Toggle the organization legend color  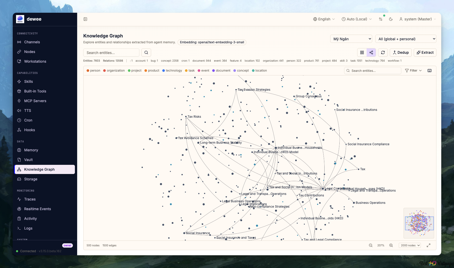(104, 71)
